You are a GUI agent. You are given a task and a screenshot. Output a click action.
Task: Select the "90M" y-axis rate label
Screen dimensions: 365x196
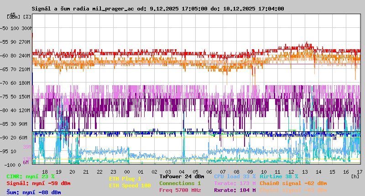[23, 124]
